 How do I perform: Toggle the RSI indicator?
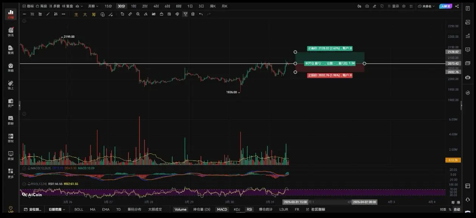(249, 209)
